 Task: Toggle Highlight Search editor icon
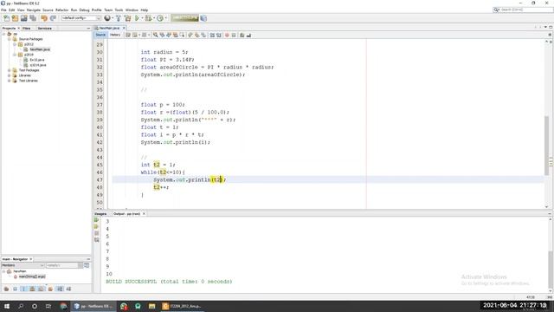(175, 35)
